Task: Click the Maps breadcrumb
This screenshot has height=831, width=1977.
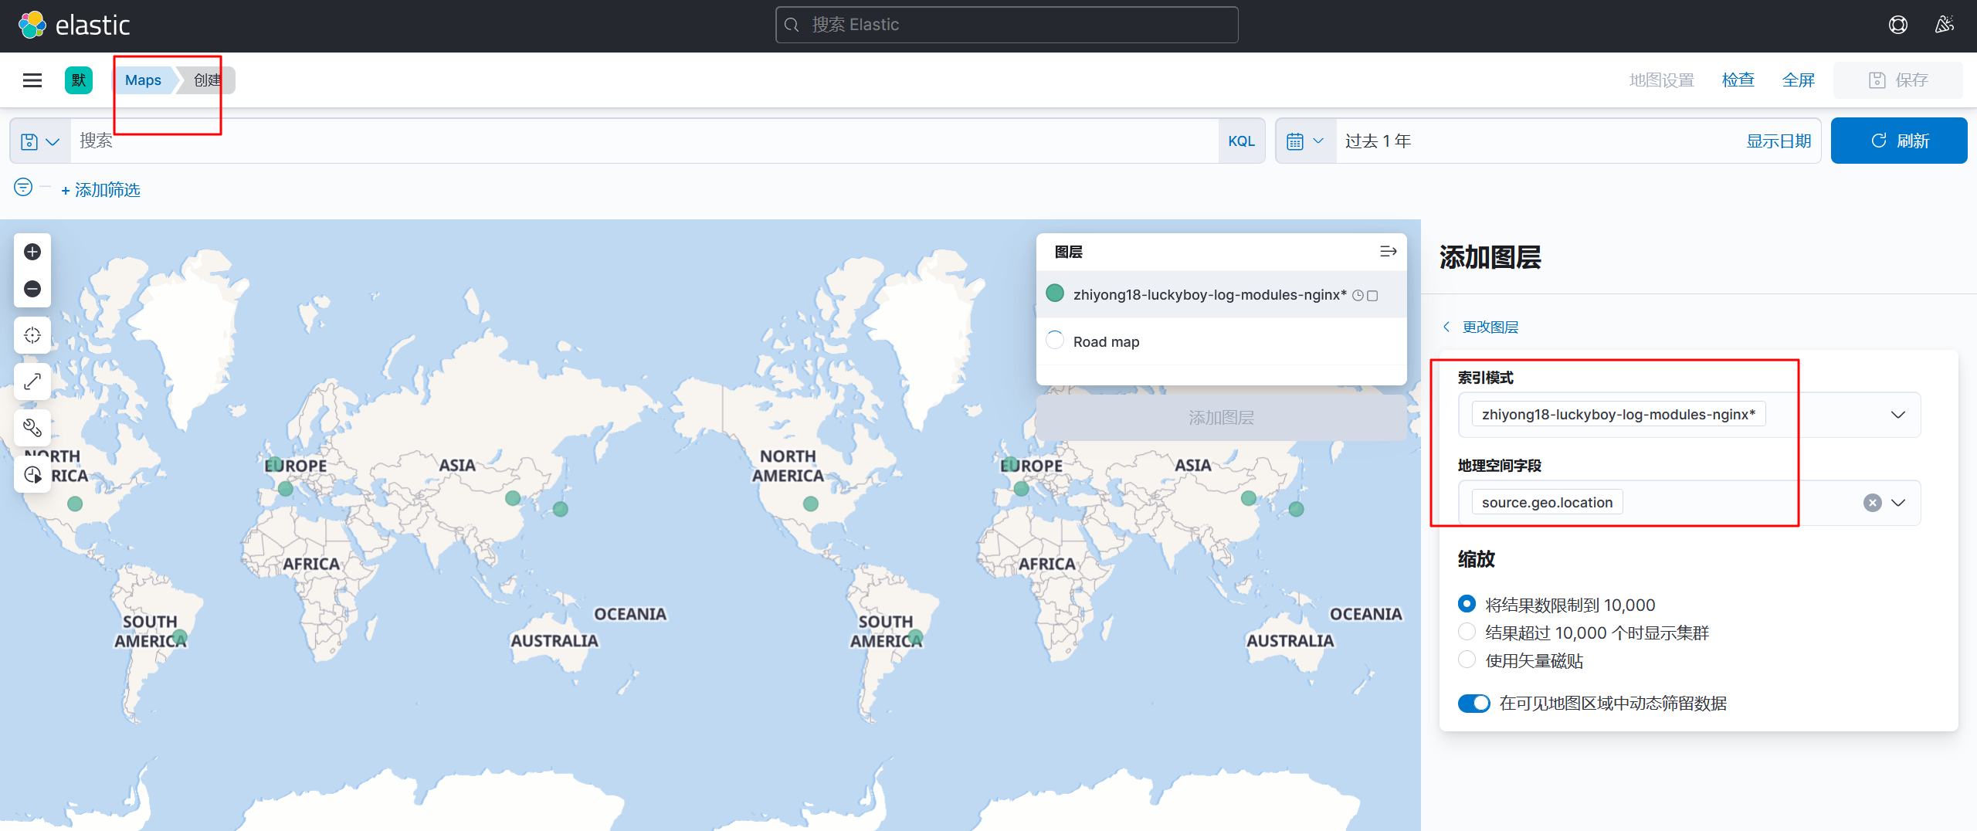Action: 143,80
